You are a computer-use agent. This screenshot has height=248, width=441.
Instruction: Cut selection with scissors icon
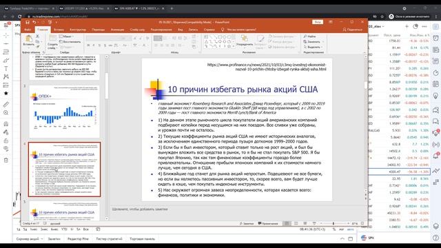point(37,37)
